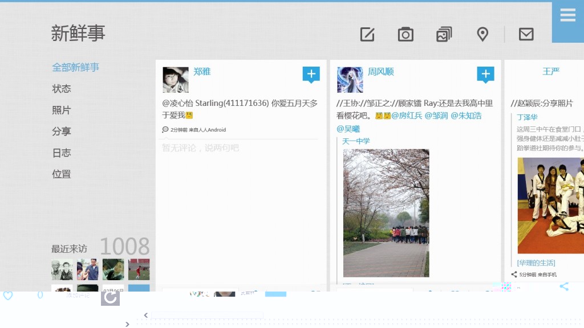Image resolution: width=584 pixels, height=328 pixels.
Task: Click the @吴曦 mention link
Action: 348,129
